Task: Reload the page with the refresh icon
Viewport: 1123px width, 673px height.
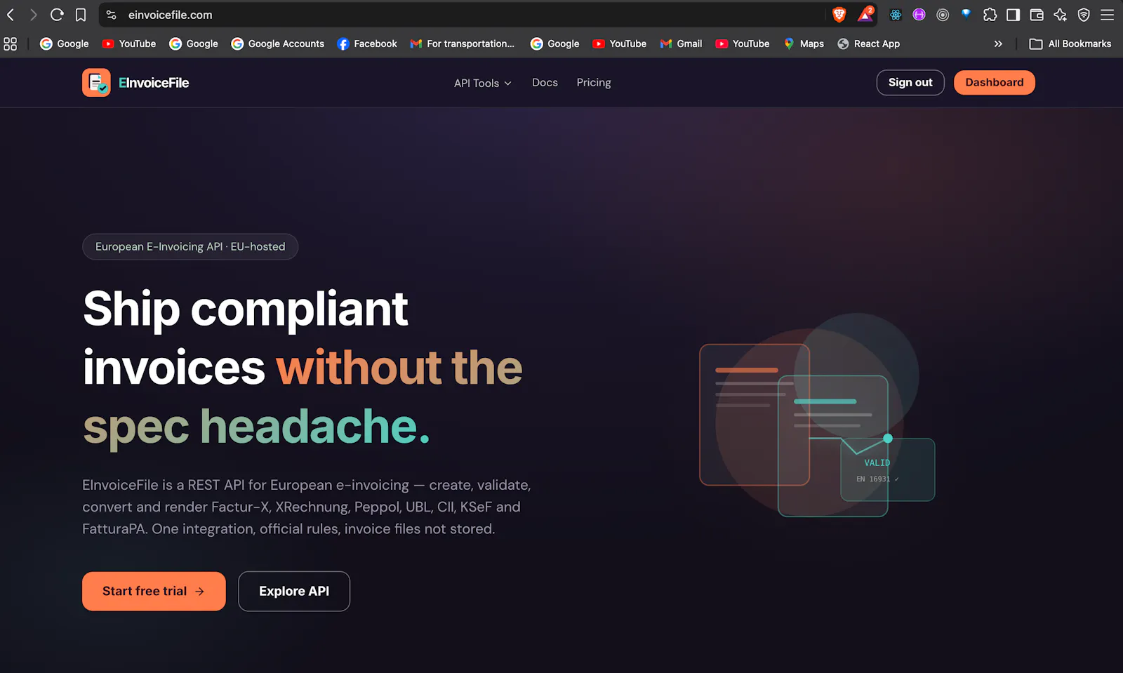Action: coord(57,15)
